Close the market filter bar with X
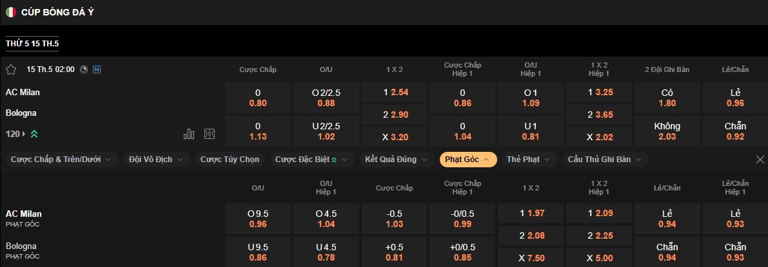The width and height of the screenshot is (768, 267). (760, 160)
